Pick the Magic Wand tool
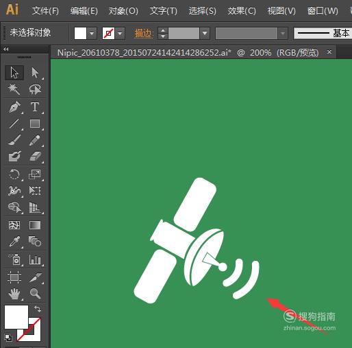The height and width of the screenshot is (348, 352). click(x=14, y=89)
